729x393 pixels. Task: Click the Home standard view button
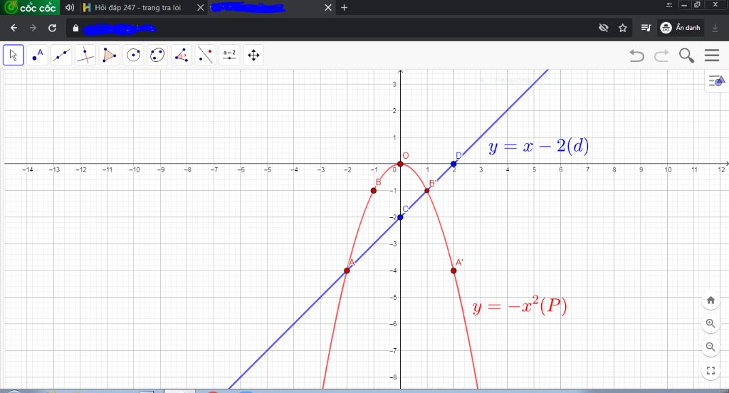[710, 300]
